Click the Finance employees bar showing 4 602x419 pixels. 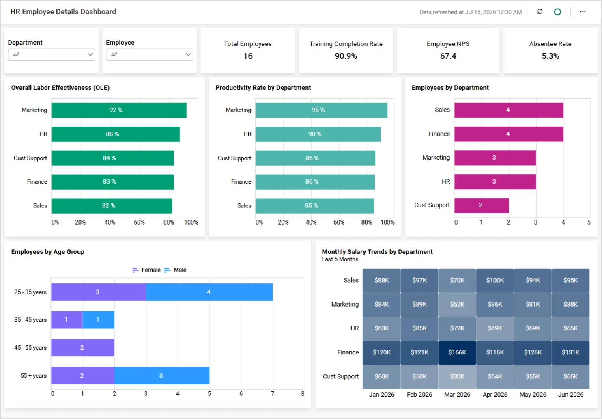click(x=509, y=134)
